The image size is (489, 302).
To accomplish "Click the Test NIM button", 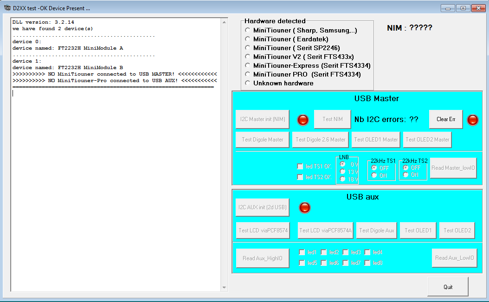I will click(x=333, y=119).
